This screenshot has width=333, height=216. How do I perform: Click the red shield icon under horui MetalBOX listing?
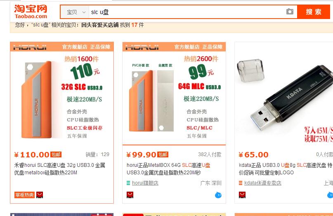click(x=130, y=195)
